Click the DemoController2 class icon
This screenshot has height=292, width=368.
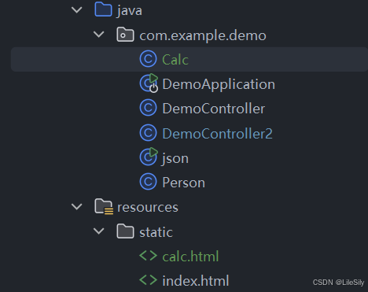148,133
